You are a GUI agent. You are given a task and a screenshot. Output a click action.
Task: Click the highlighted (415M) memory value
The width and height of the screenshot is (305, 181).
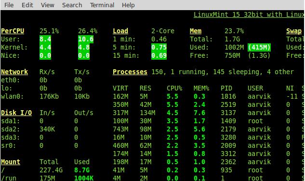point(259,48)
